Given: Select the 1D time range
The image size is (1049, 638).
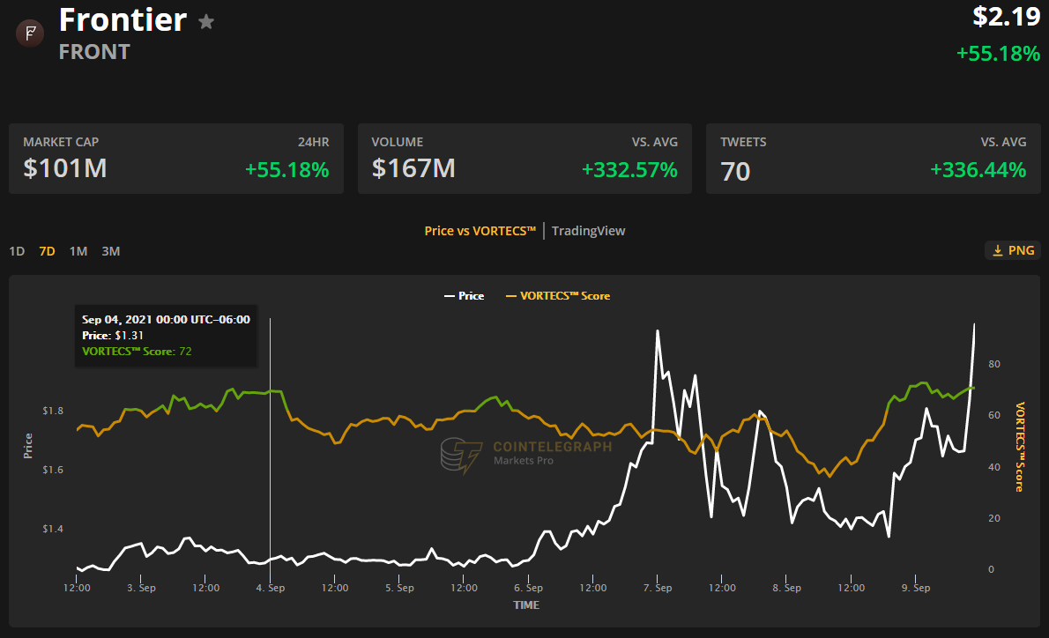Looking at the screenshot, I should (x=17, y=251).
